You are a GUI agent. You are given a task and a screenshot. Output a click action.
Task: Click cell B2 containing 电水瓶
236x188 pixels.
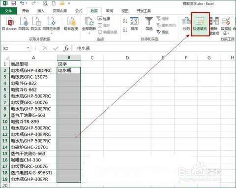[x=69, y=70]
